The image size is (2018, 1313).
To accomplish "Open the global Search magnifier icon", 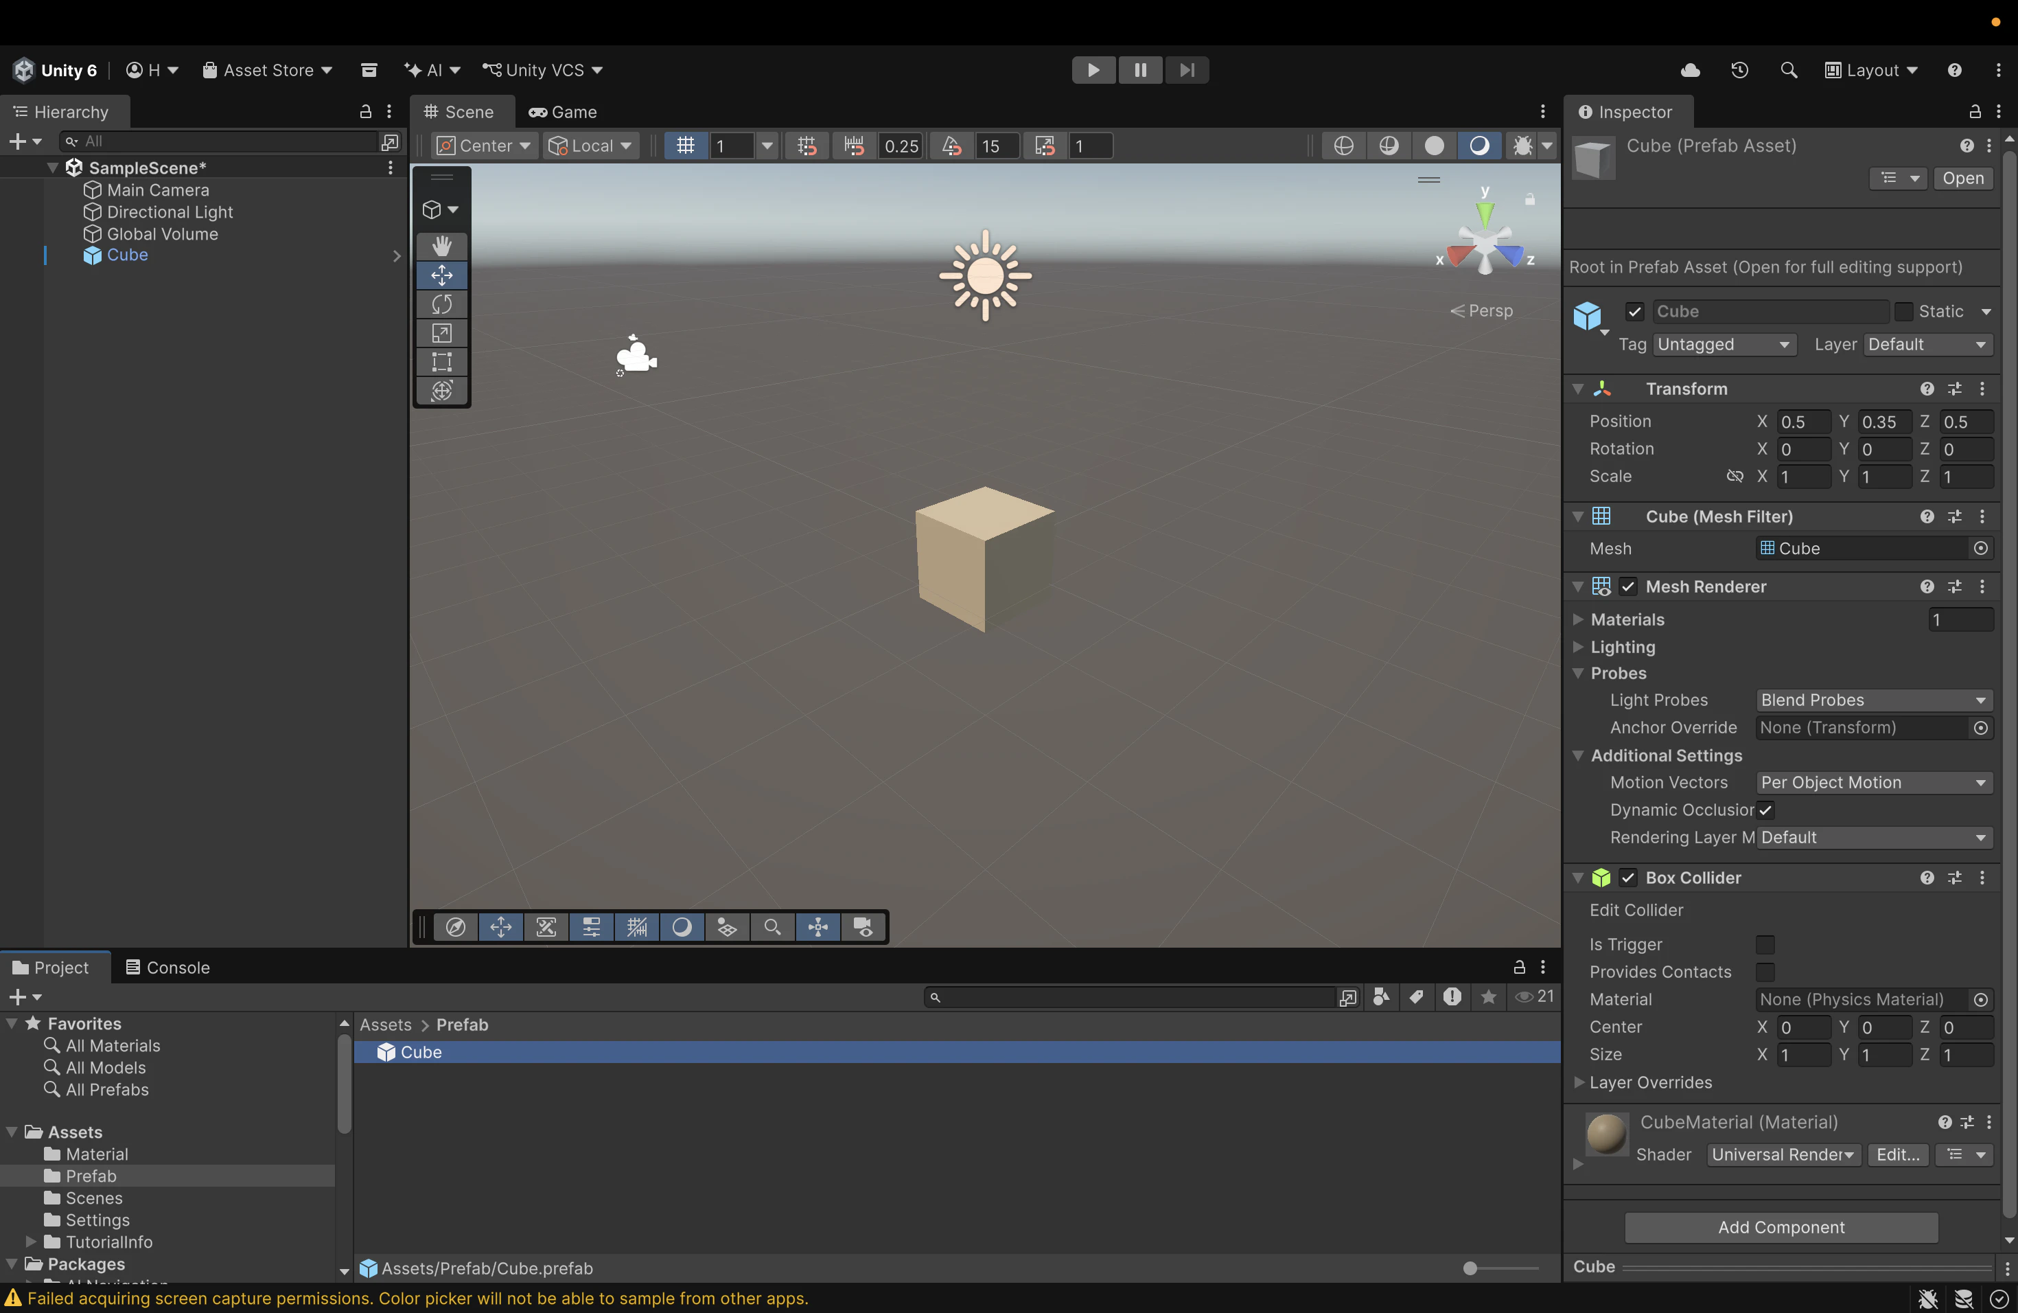I will click(x=1788, y=71).
